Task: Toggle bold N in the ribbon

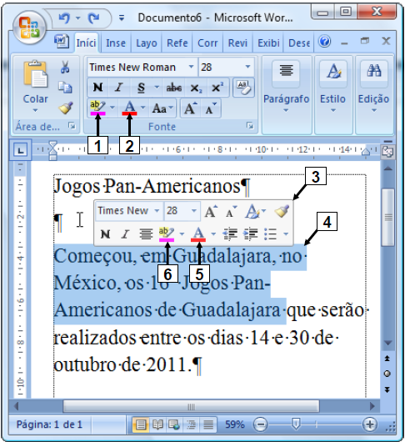Action: point(97,88)
